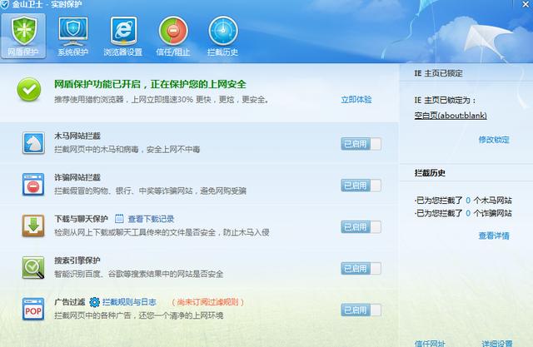The image size is (533, 347).
Task: Click the 木马网站拦截 title text
Action: (x=77, y=136)
